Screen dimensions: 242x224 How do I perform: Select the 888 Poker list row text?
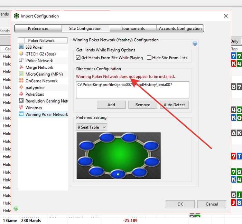click(34, 47)
